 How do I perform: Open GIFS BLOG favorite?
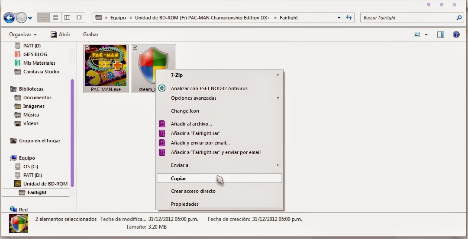click(x=35, y=54)
